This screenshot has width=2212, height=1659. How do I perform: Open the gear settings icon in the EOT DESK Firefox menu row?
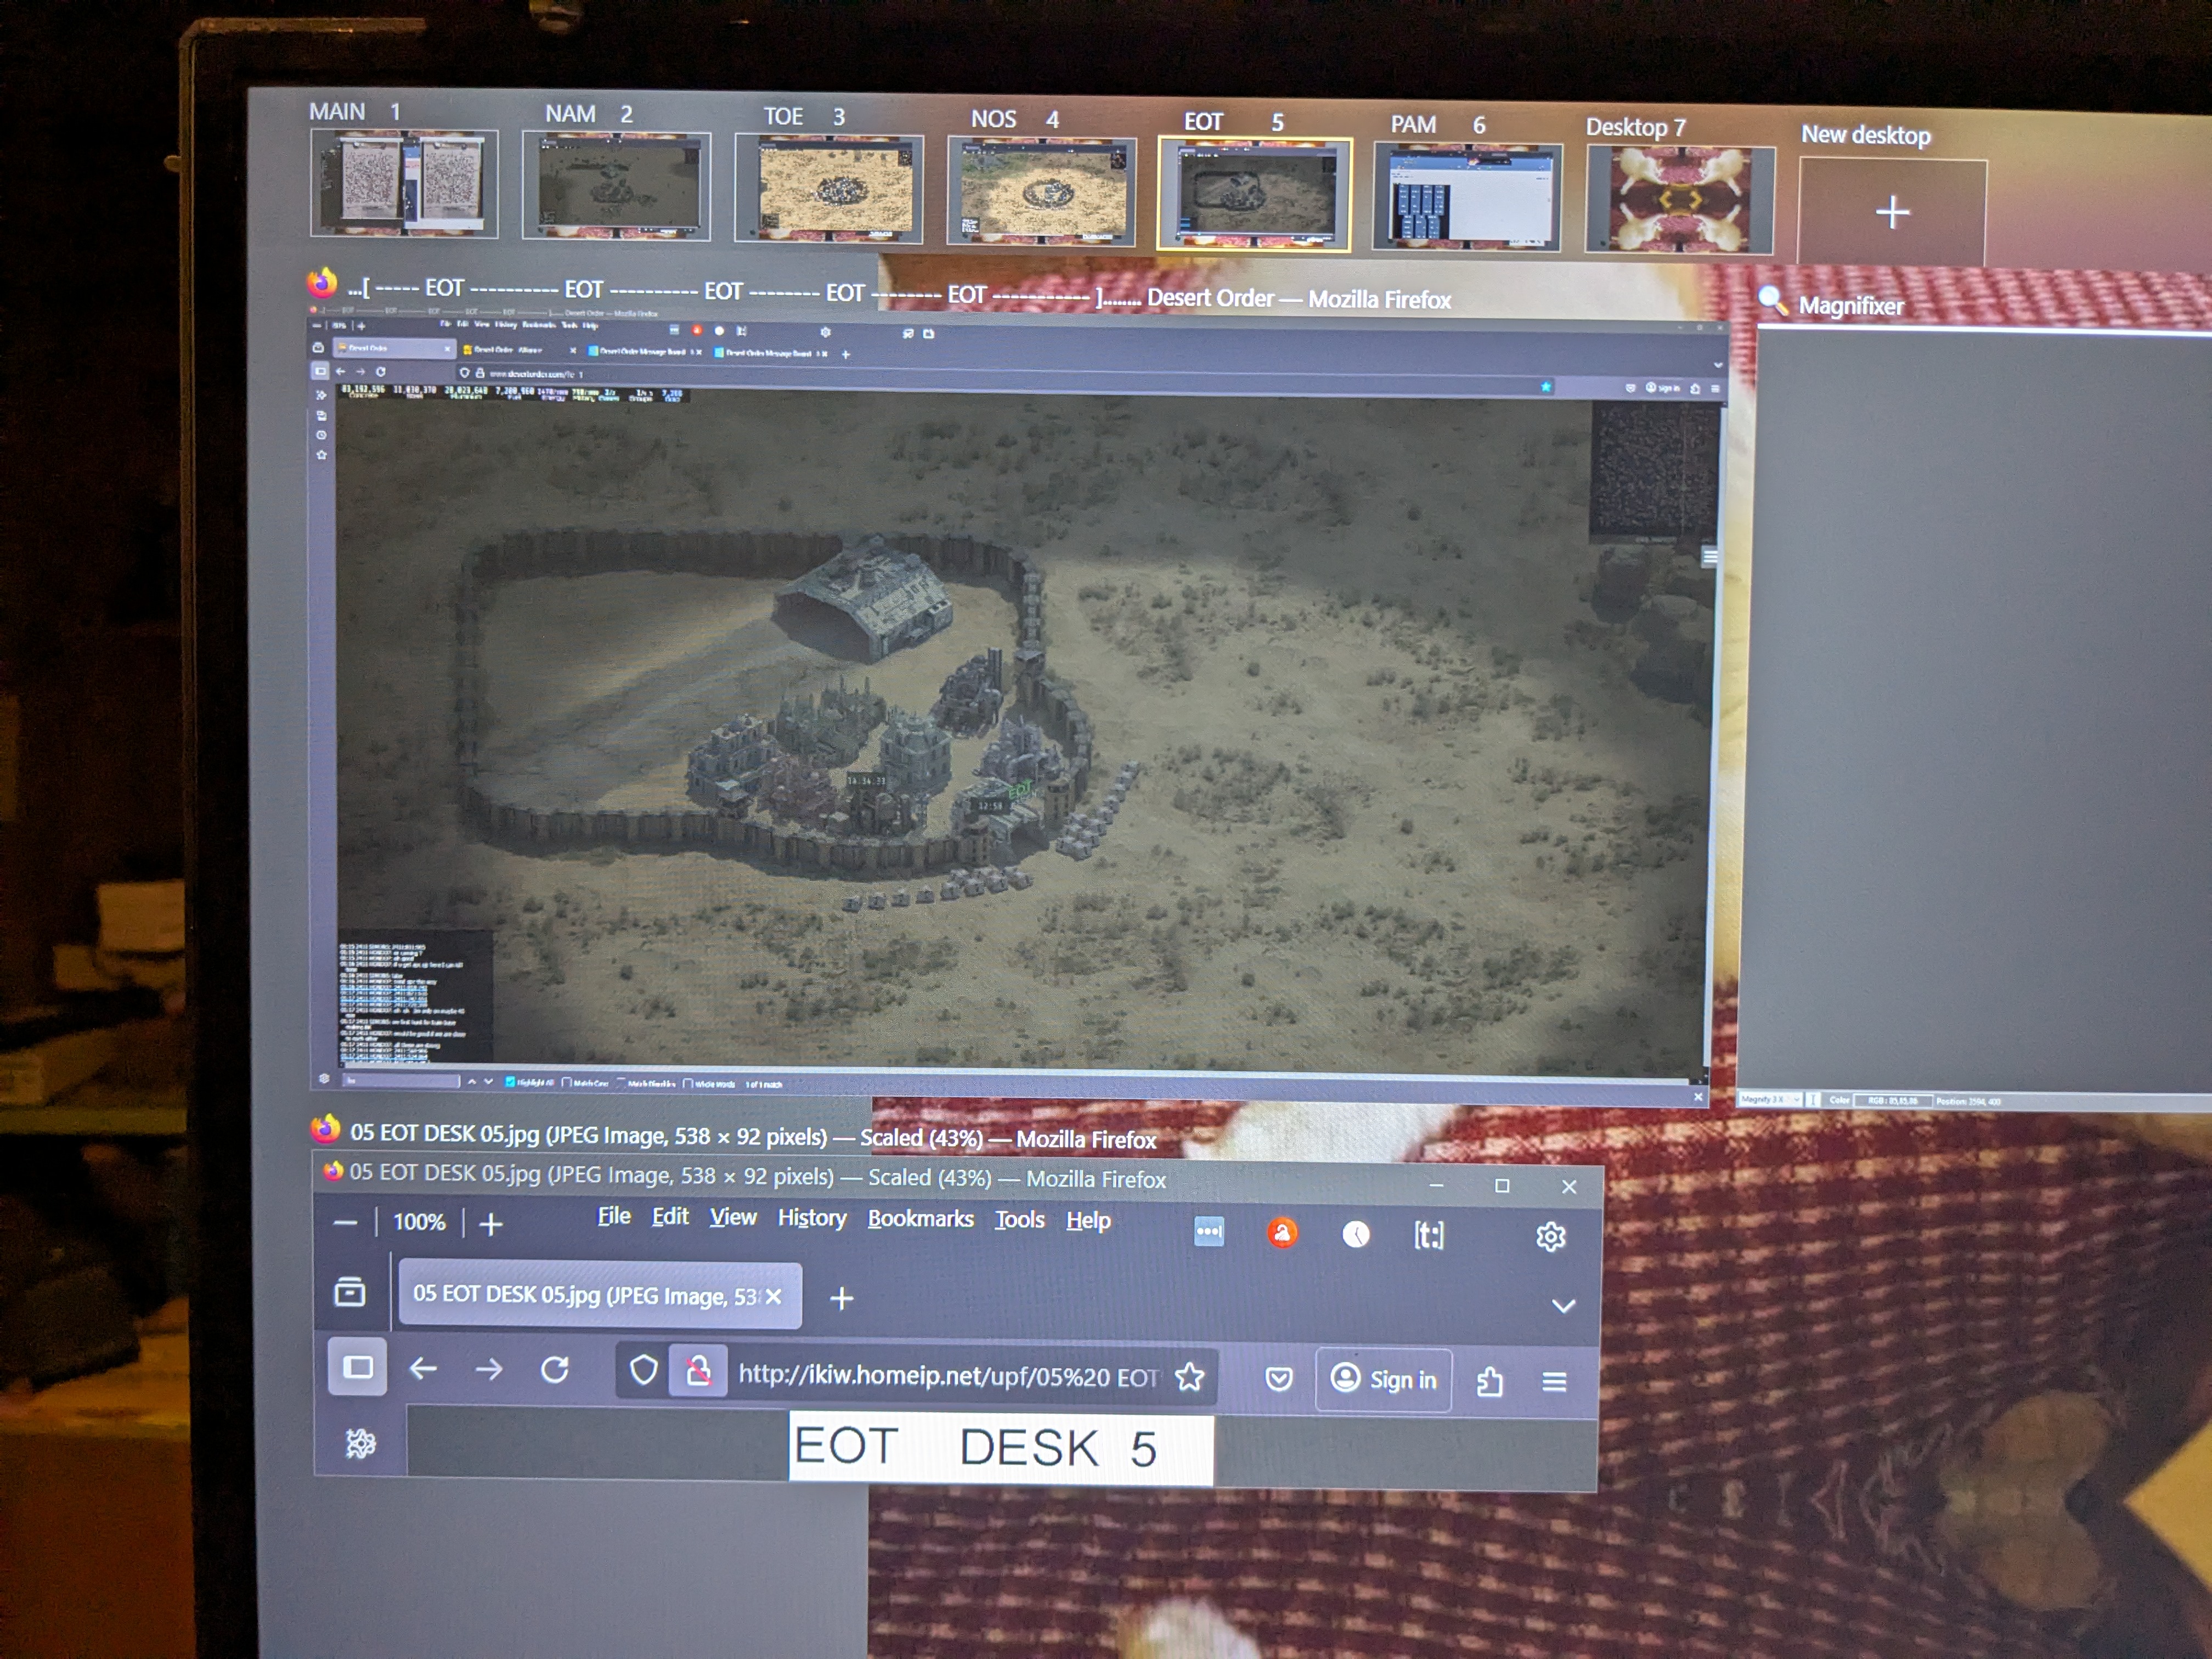1550,1237
